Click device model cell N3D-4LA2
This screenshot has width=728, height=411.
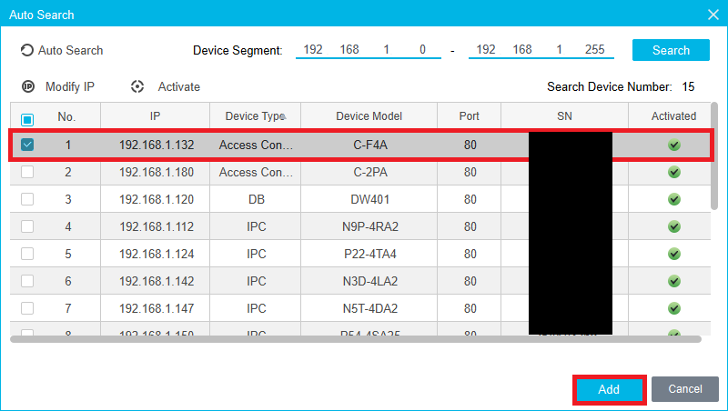pyautogui.click(x=370, y=281)
